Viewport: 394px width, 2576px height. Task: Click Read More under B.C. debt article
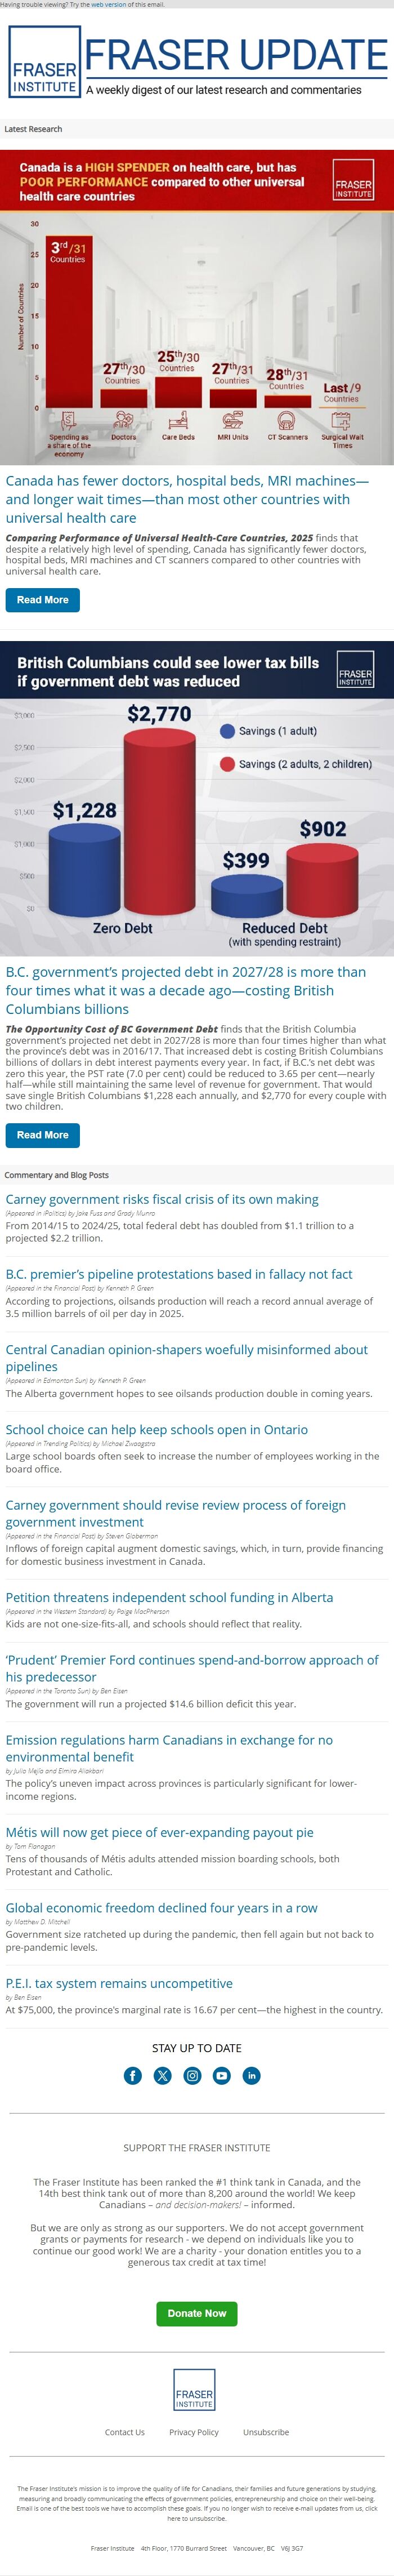tap(42, 1135)
